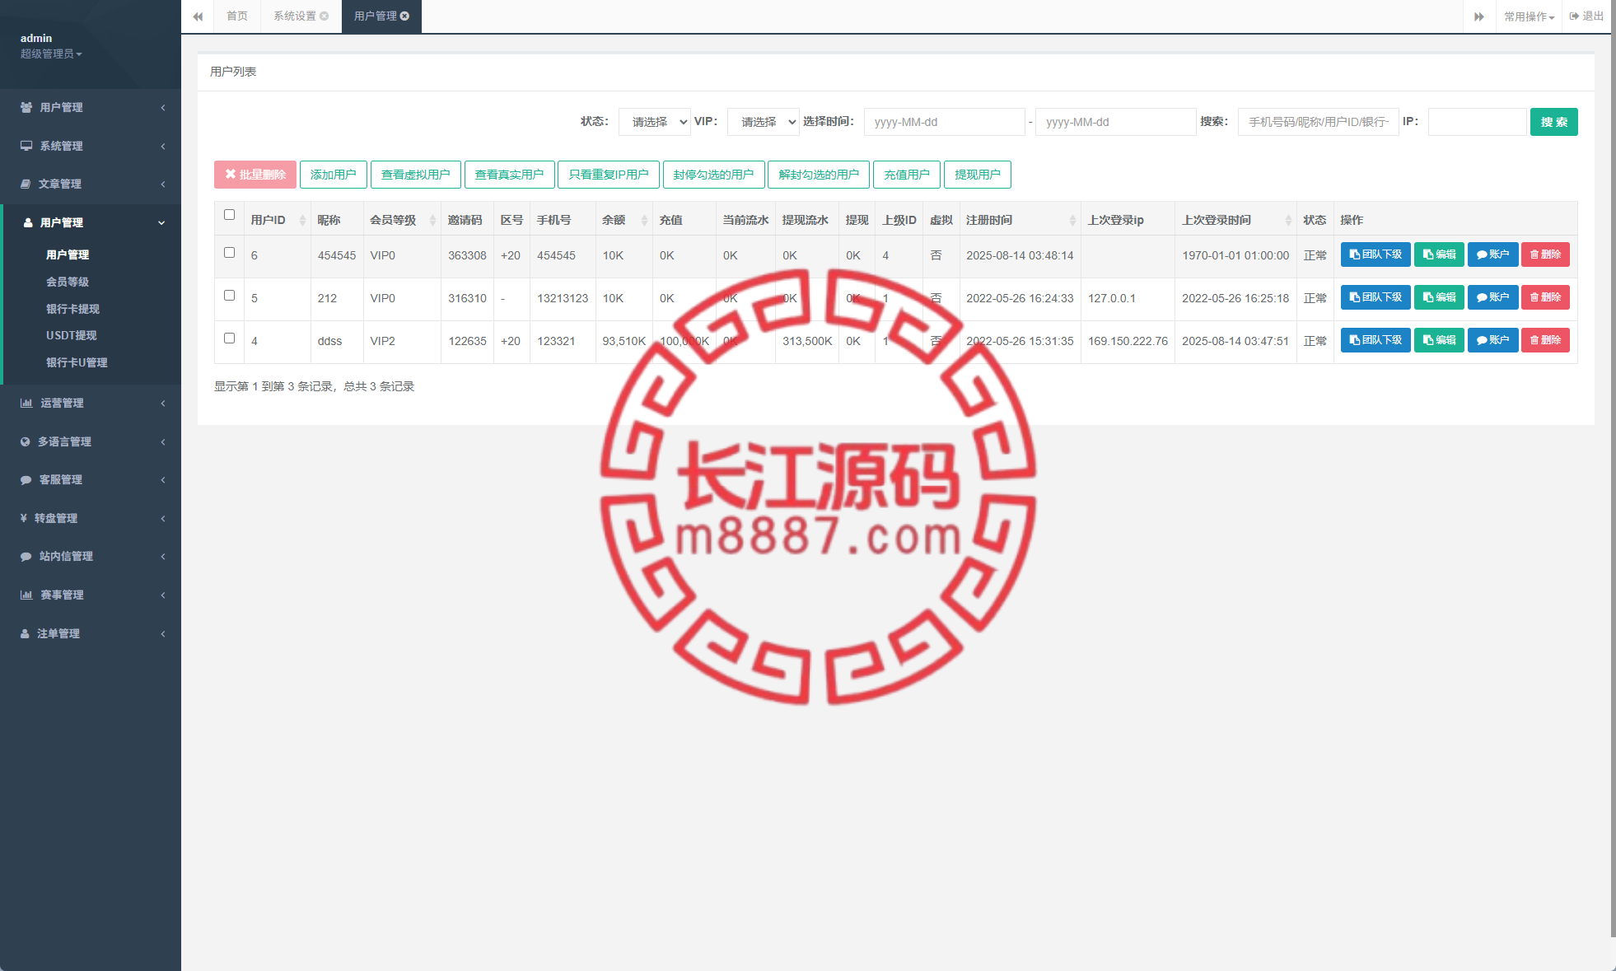
Task: Sort by 用户ID column sort icon
Action: pos(302,220)
